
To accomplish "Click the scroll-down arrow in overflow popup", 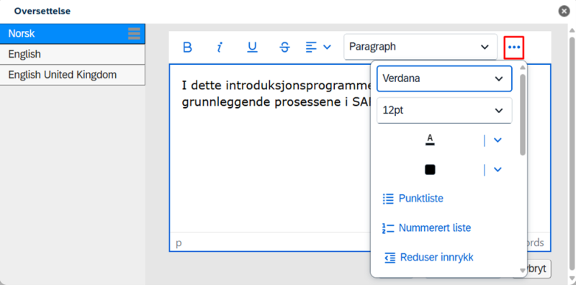I will 523,271.
